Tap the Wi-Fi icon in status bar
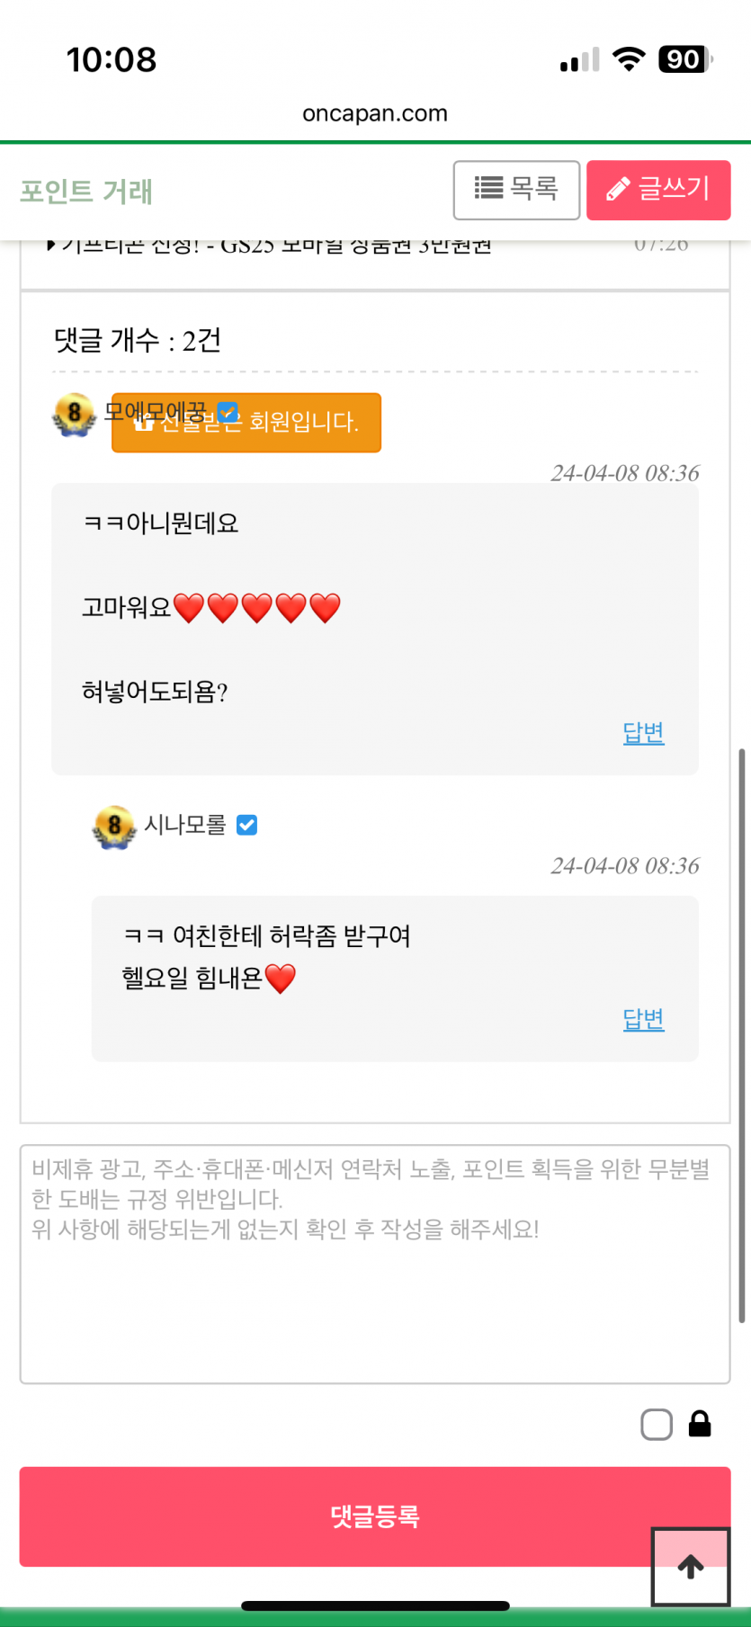Viewport: 751px width, 1627px height. coord(629,59)
